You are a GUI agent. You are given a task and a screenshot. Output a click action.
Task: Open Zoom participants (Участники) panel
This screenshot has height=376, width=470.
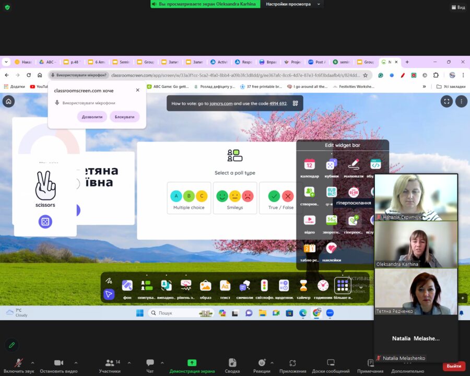tap(110, 367)
